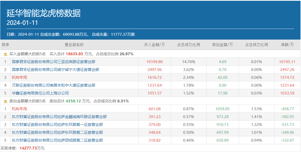Open 国泰君安证券三亚迎宾路证券营业部 link

54,62
